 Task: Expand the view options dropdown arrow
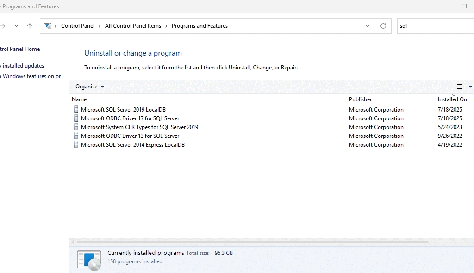[x=470, y=87]
